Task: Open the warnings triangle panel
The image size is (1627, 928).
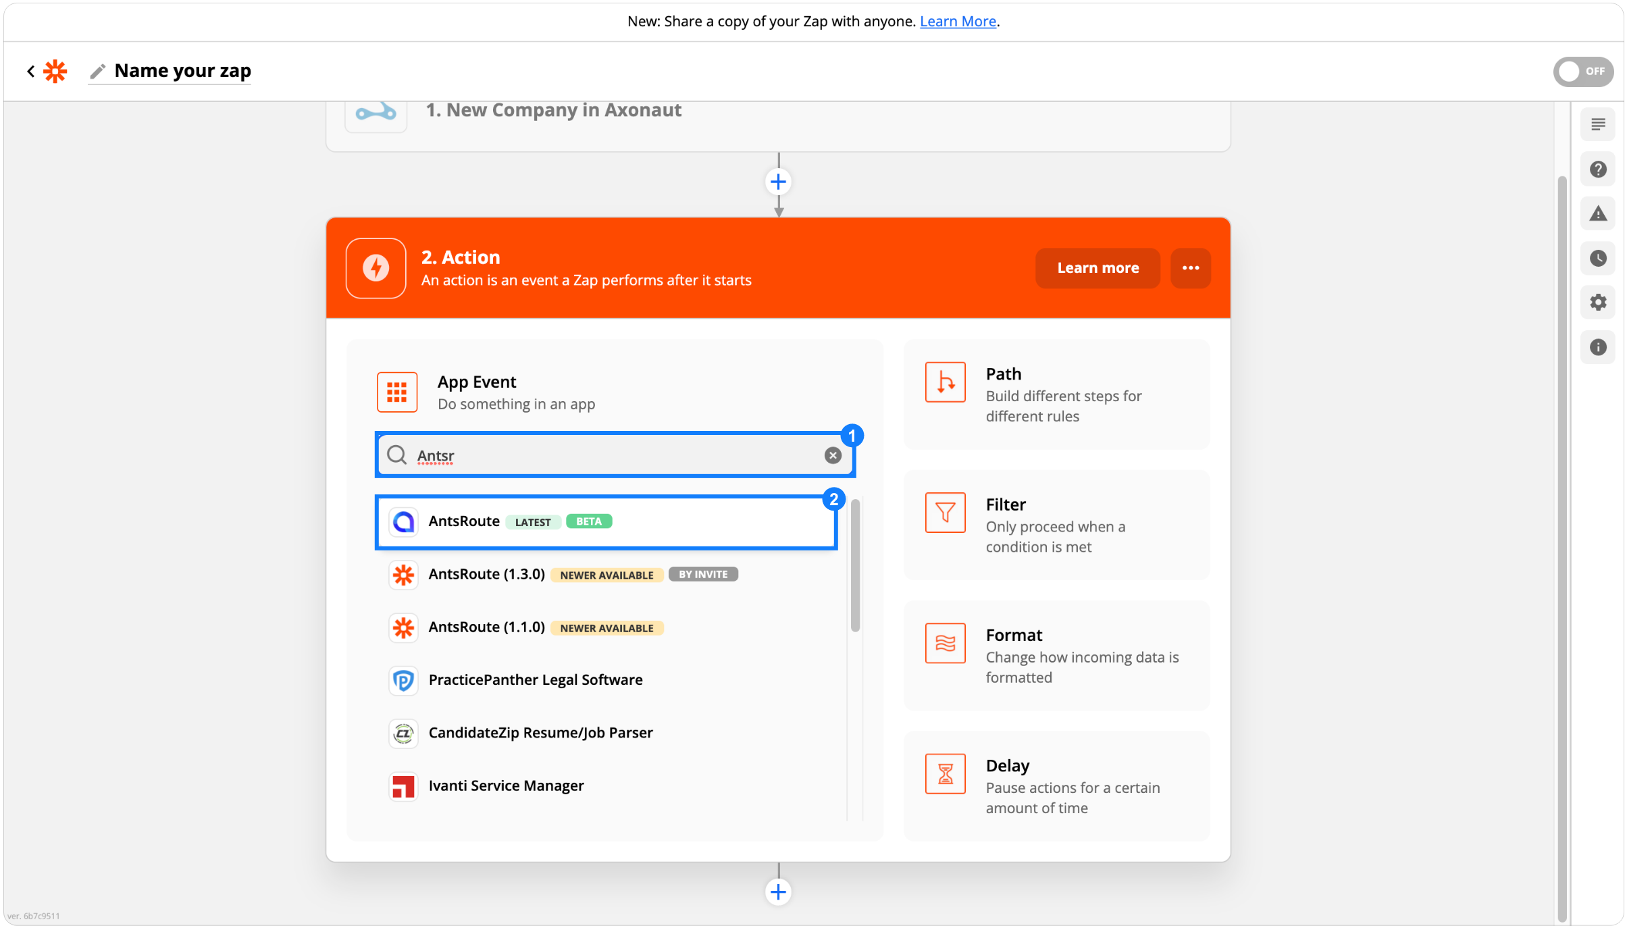Action: point(1597,213)
